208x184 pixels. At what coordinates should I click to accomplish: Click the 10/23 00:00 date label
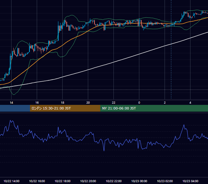tap(139, 181)
